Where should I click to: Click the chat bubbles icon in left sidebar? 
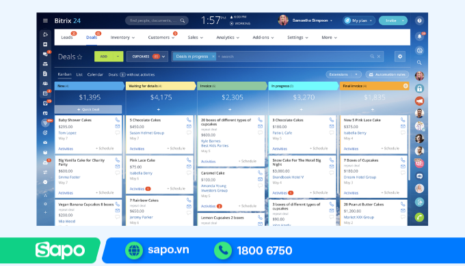tap(45, 54)
